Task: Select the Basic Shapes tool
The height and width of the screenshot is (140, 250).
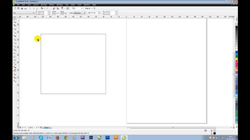Action: [x=15, y=50]
